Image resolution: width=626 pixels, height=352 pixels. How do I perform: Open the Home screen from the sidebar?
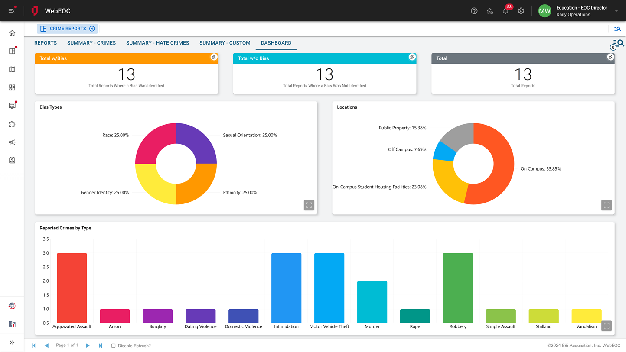(x=12, y=32)
